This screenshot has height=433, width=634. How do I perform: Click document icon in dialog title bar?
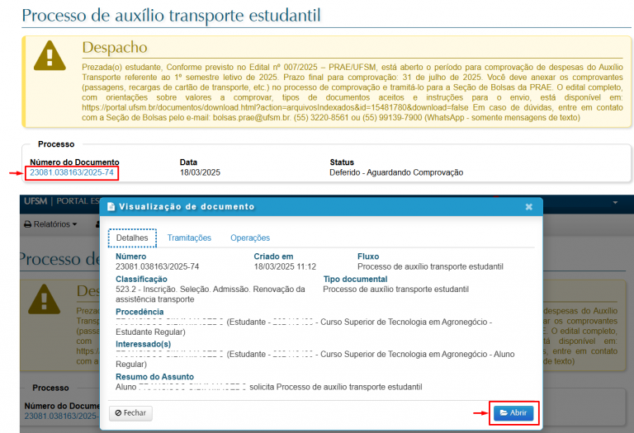pos(111,207)
